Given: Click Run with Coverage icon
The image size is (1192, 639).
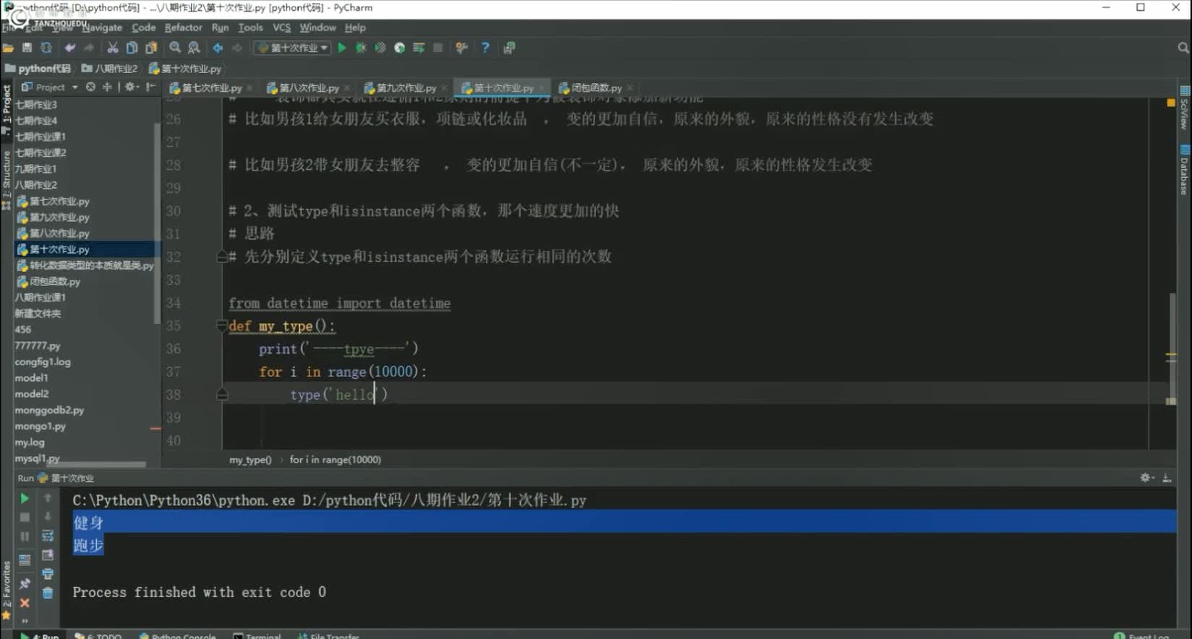Looking at the screenshot, I should 380,48.
